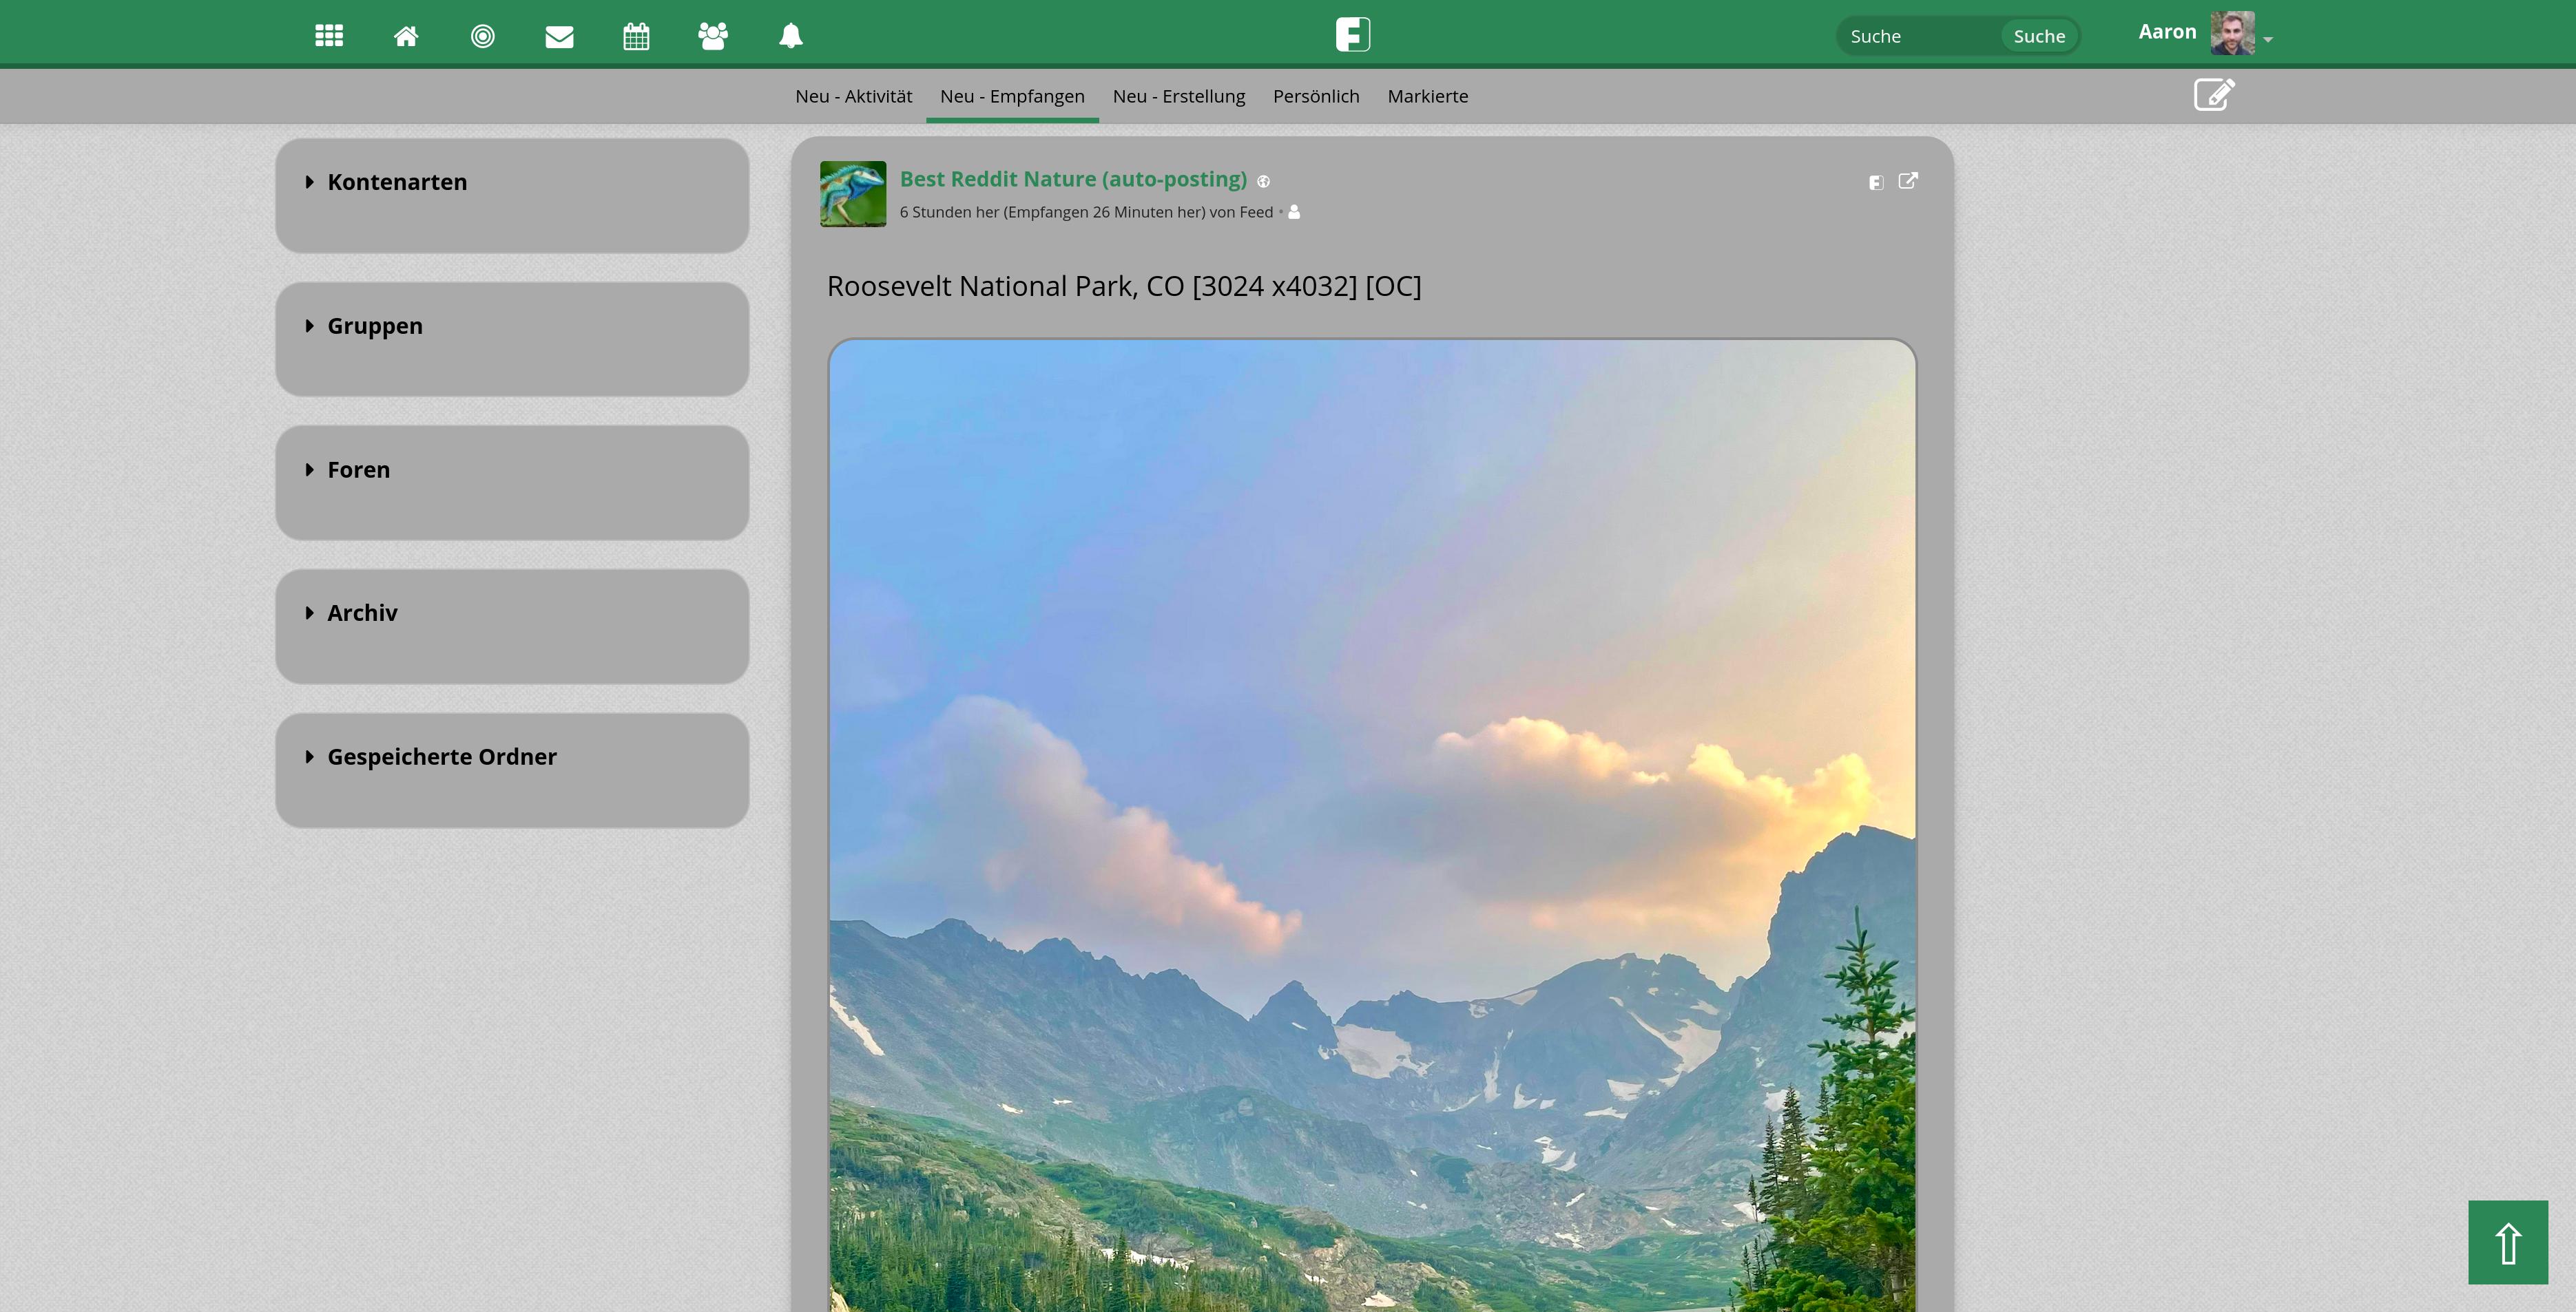Image resolution: width=2576 pixels, height=1312 pixels.
Task: Expand the Foren section
Action: (348, 469)
